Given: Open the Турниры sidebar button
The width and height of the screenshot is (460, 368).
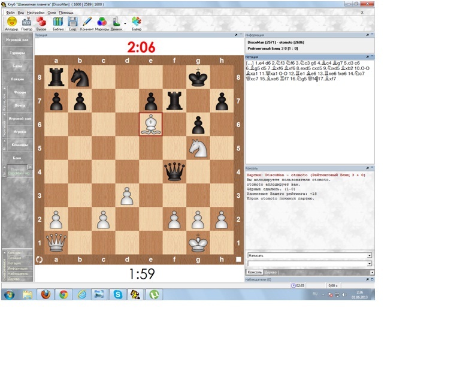Looking at the screenshot, I should (17, 53).
